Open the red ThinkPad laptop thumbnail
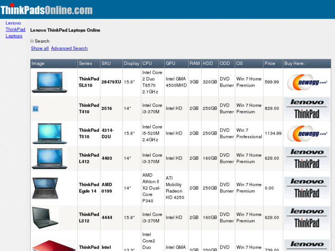335x251 pixels. point(53,245)
